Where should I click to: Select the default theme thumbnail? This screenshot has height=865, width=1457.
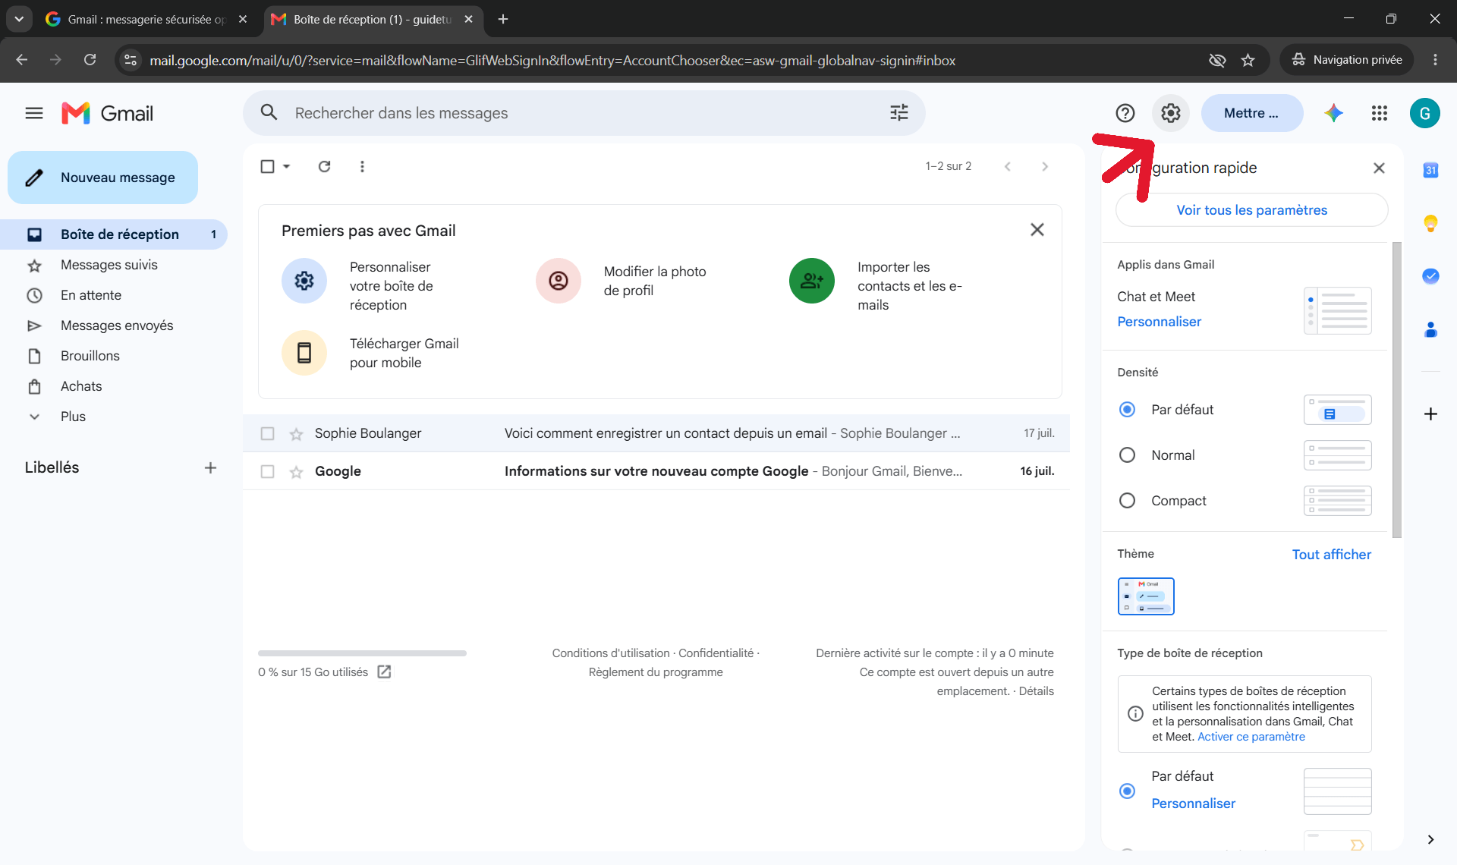1145,596
